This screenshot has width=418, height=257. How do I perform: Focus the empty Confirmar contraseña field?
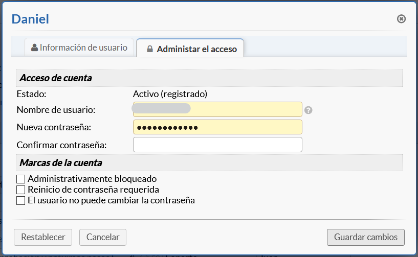(217, 145)
